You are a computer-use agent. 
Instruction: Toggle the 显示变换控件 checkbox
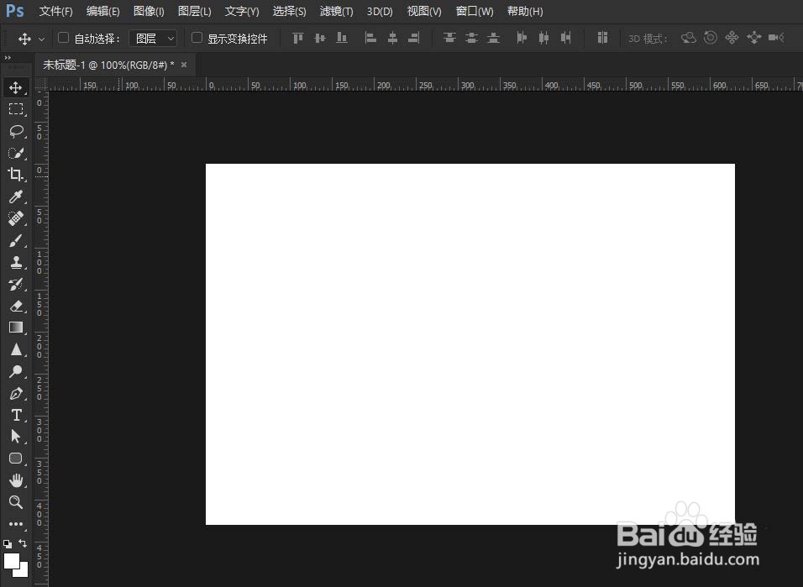click(x=197, y=38)
